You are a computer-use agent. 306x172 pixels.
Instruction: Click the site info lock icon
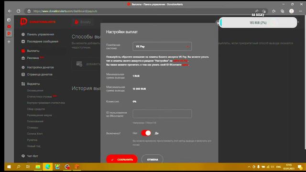coord(29,11)
